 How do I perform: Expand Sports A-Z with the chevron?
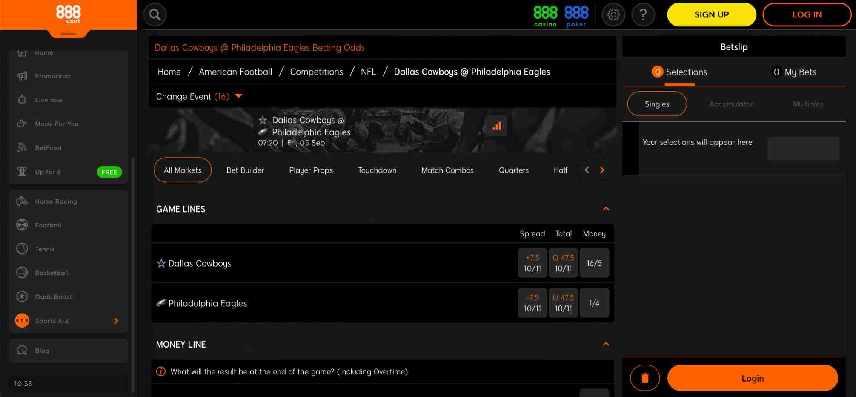tap(116, 321)
